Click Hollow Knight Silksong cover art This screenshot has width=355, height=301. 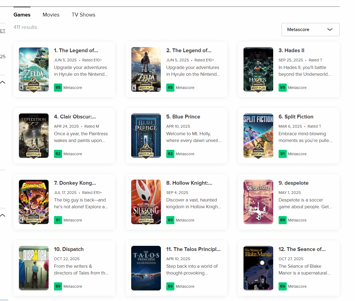coord(146,202)
